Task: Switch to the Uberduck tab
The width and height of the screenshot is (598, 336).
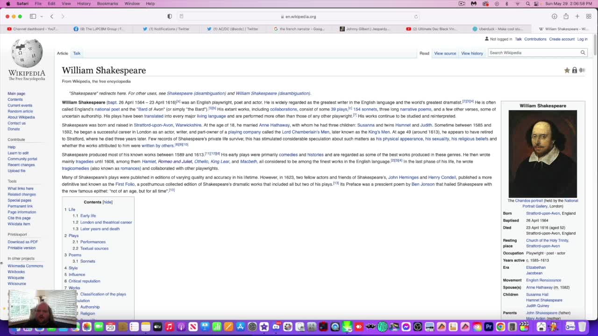Action: pyautogui.click(x=497, y=29)
